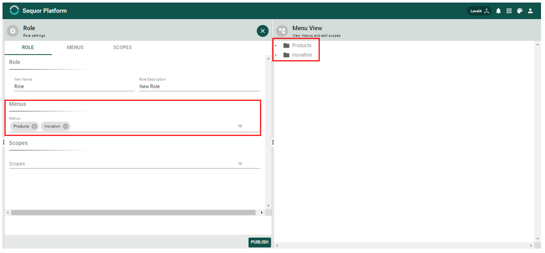The image size is (545, 253).
Task: Click the Scopes section heading
Action: (18, 143)
